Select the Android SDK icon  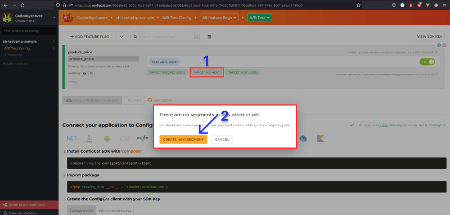107,139
